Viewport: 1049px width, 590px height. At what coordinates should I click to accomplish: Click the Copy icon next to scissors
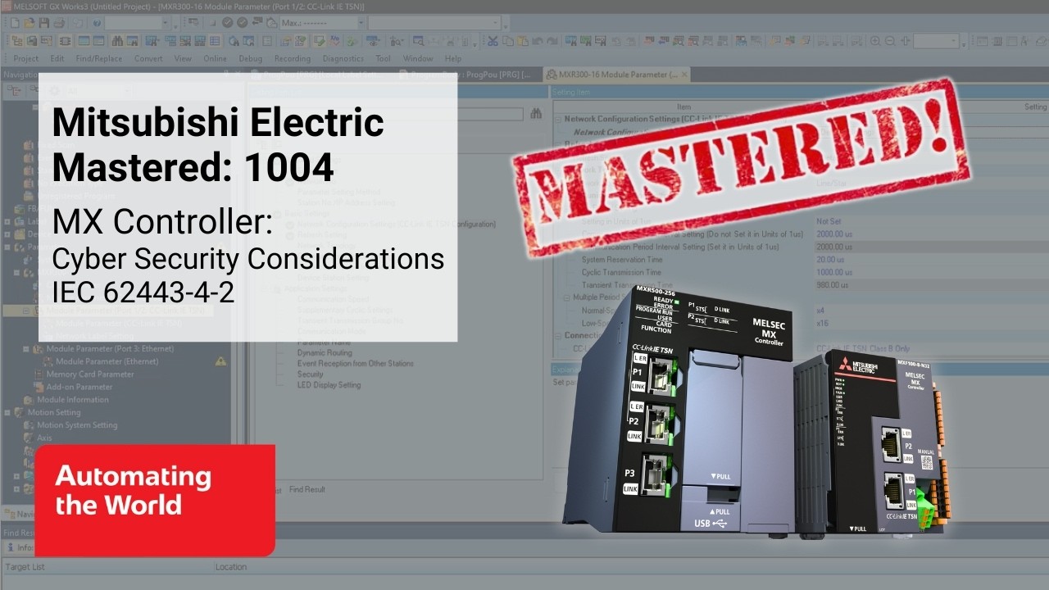(x=507, y=41)
